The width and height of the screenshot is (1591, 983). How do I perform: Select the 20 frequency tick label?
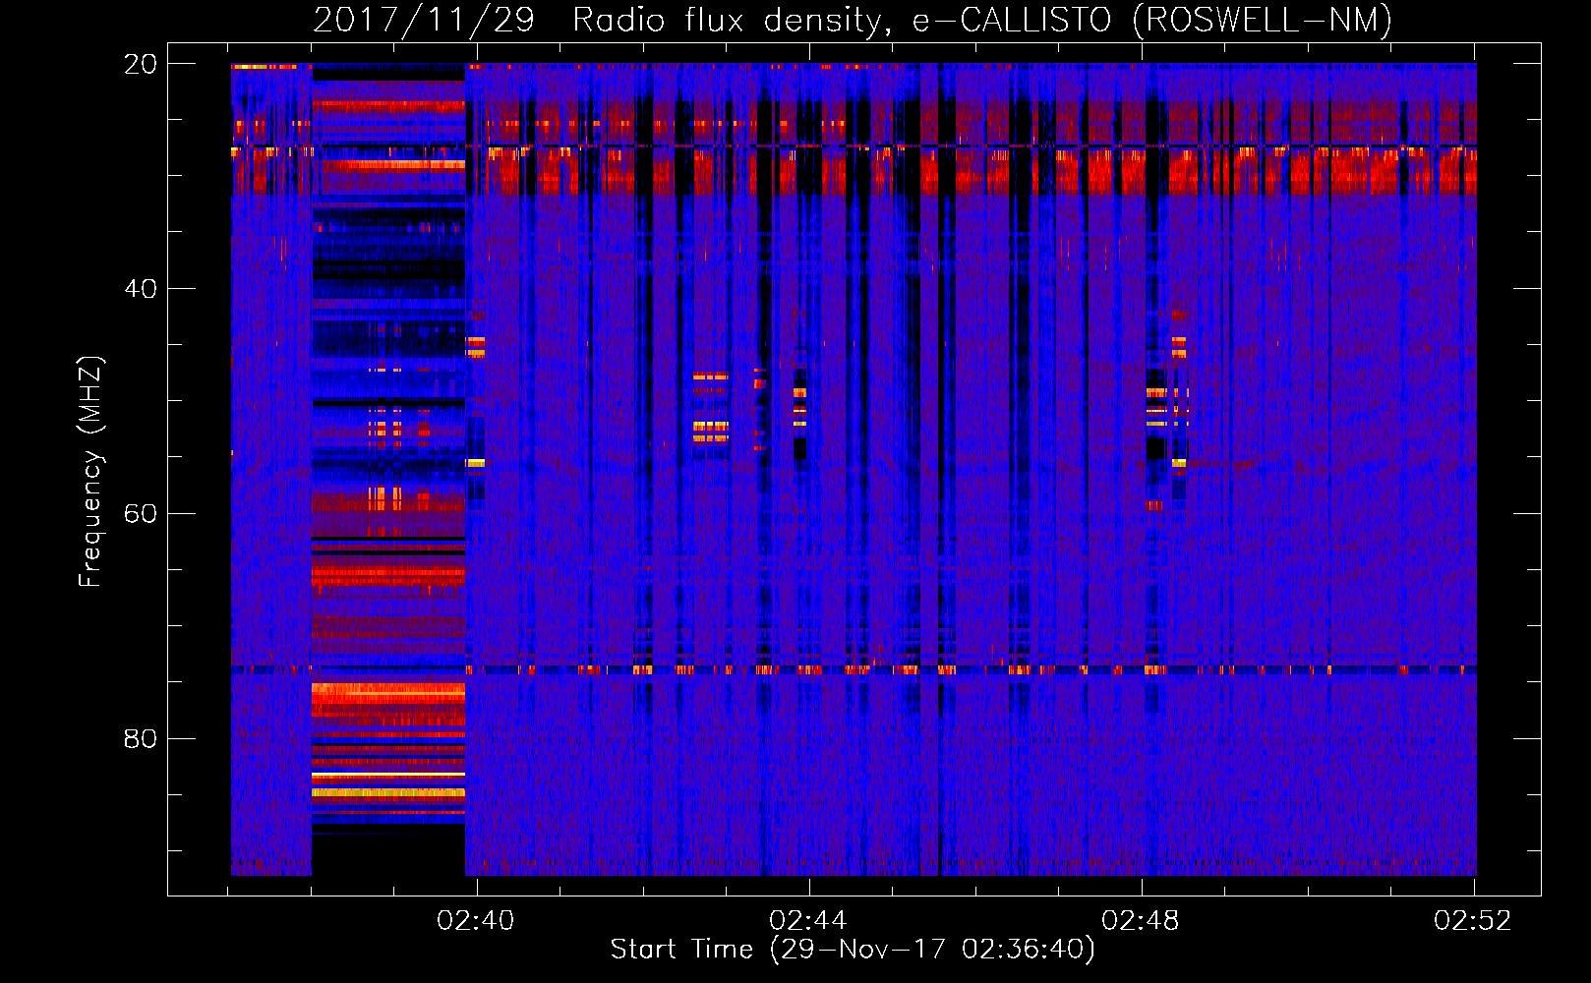141,64
